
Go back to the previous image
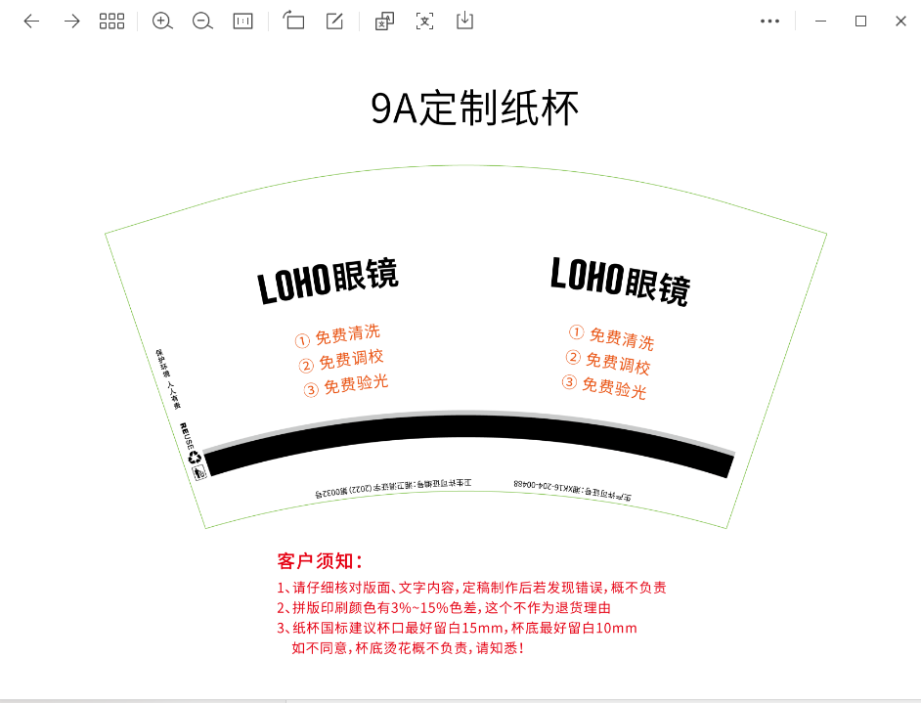[31, 22]
